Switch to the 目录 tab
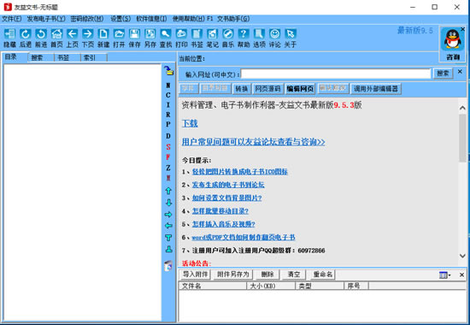 [15, 56]
